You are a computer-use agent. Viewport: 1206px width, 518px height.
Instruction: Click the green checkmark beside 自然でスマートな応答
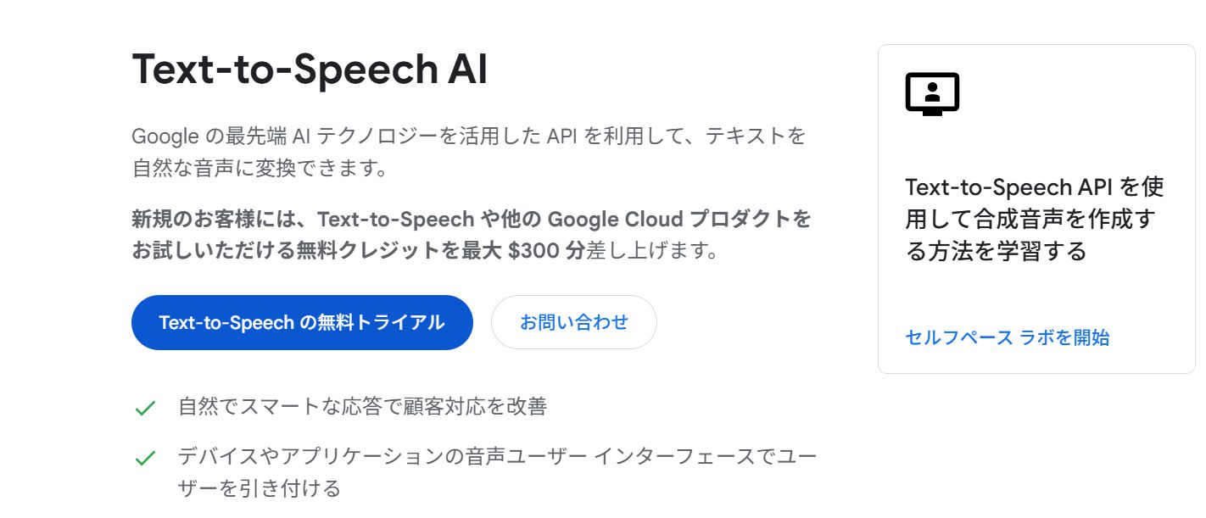click(x=145, y=408)
